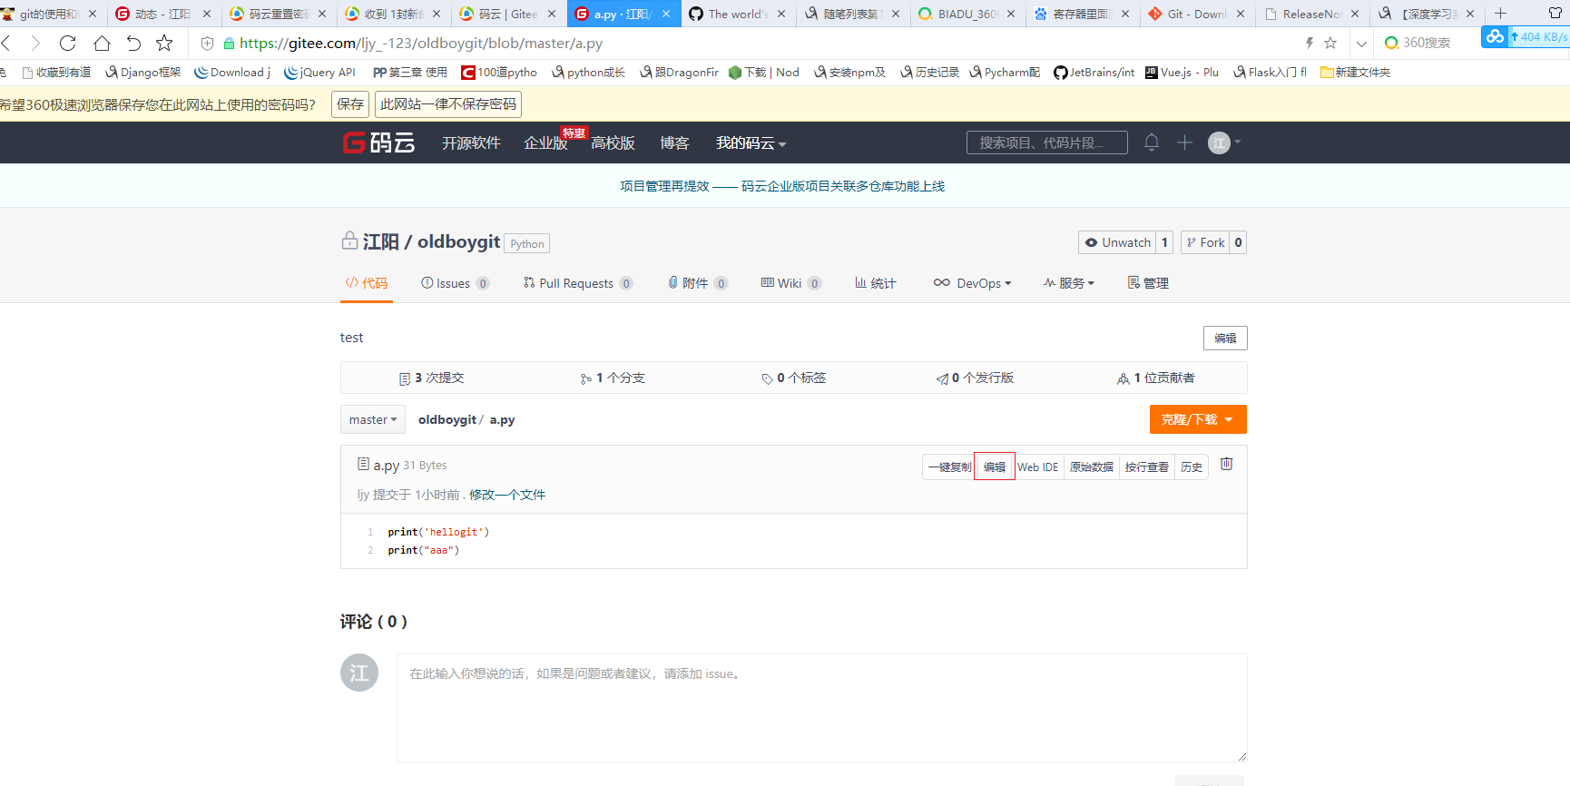
Task: Open a new browser tab
Action: pos(1500,14)
